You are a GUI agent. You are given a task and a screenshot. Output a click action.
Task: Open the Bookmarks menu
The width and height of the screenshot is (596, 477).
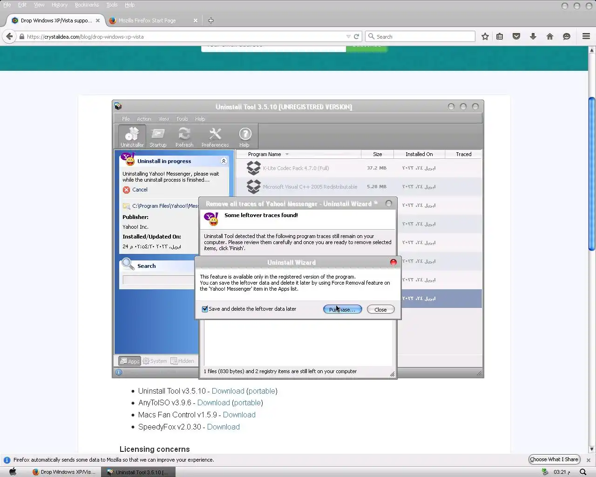(x=87, y=5)
